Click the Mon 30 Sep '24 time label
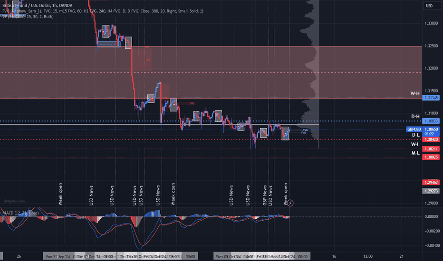This screenshot has width=443, height=261. pos(58,256)
